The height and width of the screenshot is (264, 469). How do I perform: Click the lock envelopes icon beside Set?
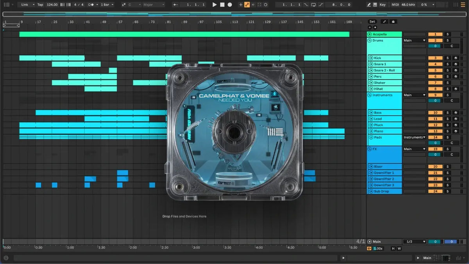393,22
